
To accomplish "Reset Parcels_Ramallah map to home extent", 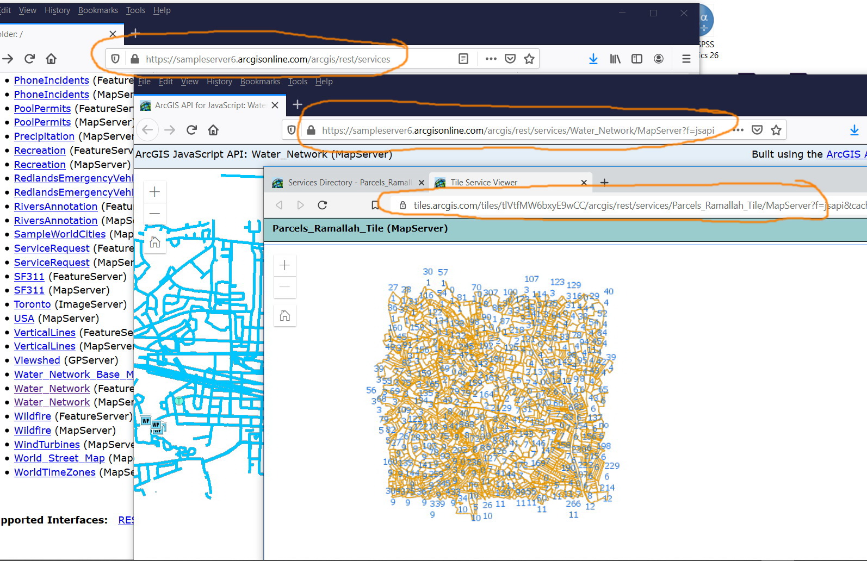I will (284, 315).
